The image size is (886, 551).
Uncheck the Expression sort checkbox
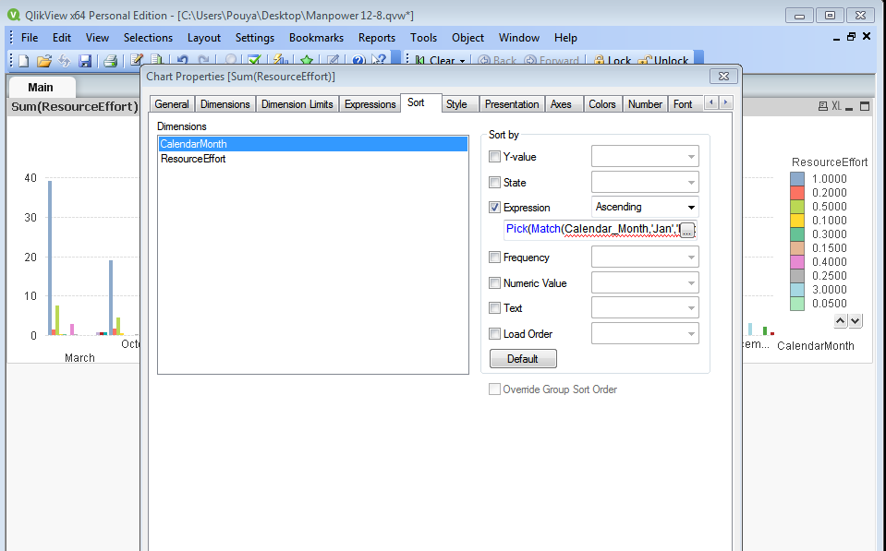pos(494,207)
